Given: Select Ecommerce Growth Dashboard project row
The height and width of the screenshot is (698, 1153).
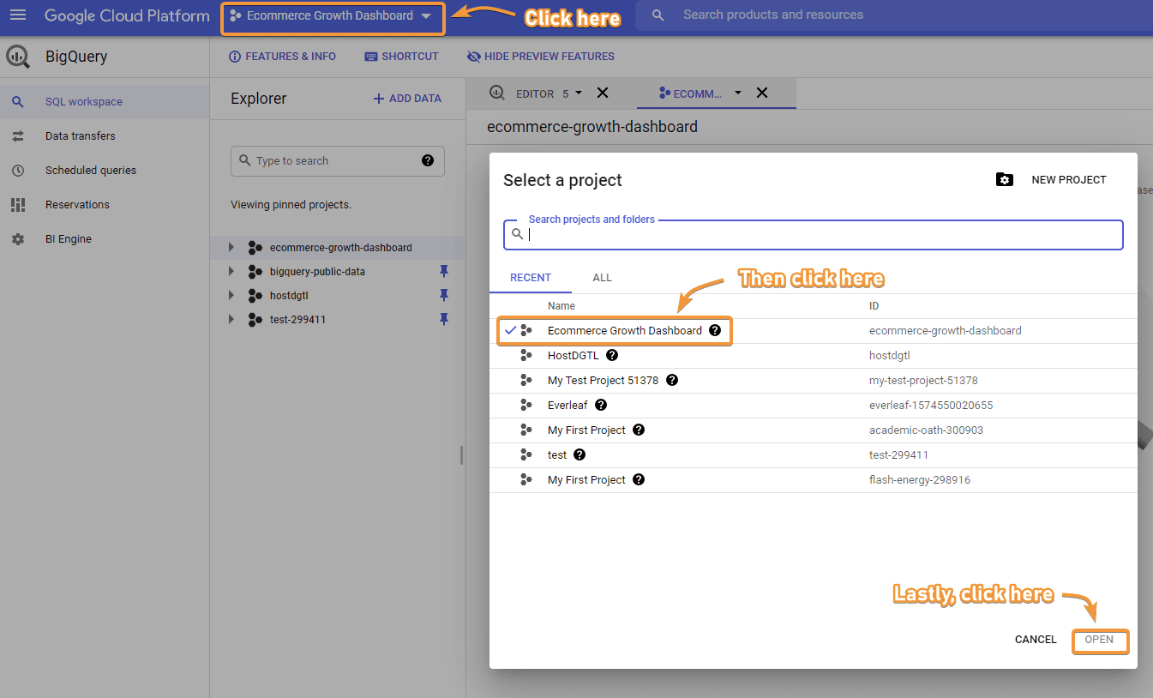Looking at the screenshot, I should pyautogui.click(x=814, y=331).
